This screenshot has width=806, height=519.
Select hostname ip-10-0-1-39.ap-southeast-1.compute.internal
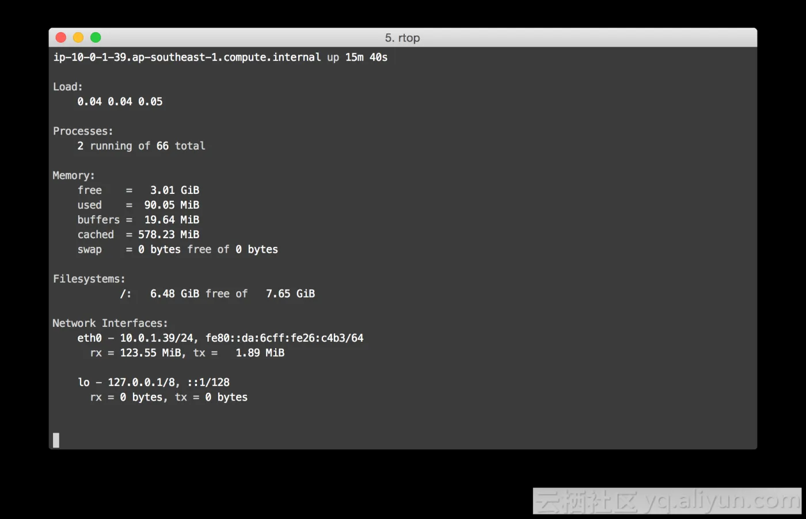coord(187,58)
